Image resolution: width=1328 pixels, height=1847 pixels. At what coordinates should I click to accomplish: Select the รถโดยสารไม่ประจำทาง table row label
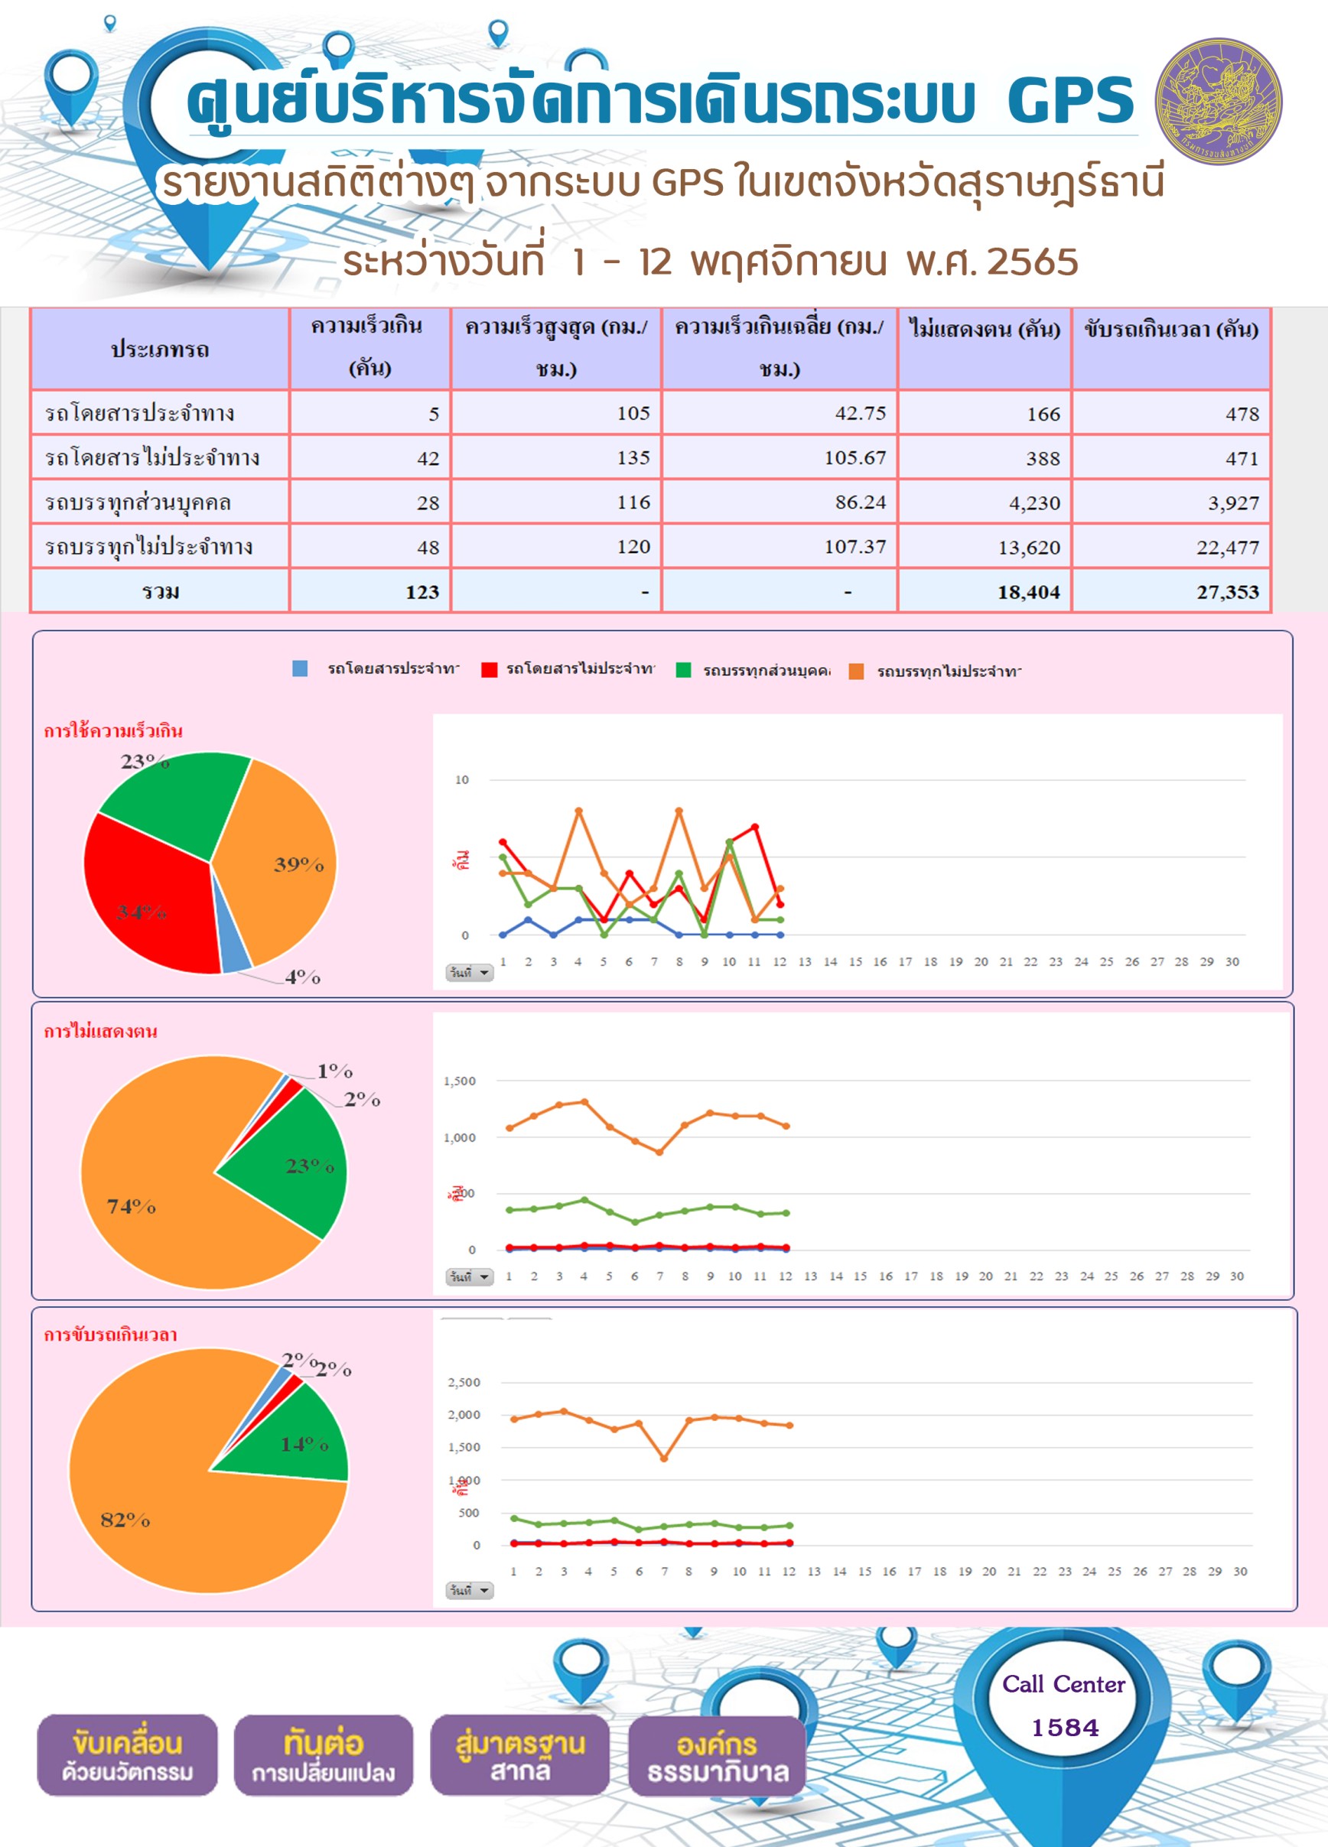[152, 457]
